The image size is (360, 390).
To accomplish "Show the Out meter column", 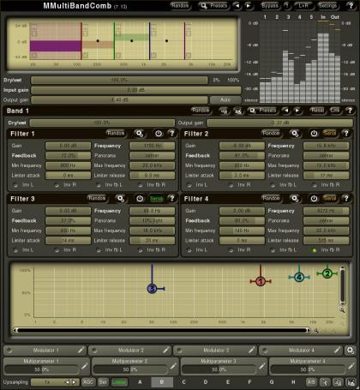I will [335, 17].
